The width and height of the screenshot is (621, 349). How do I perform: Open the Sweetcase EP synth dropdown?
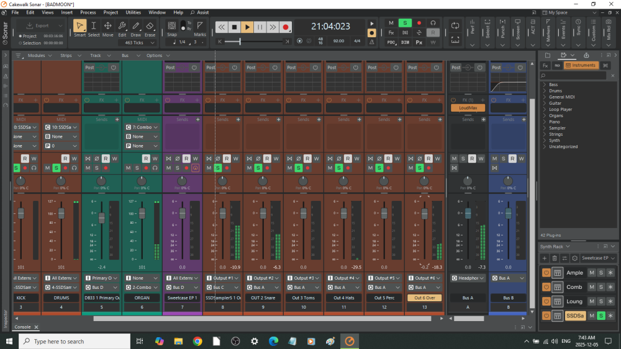click(x=598, y=258)
